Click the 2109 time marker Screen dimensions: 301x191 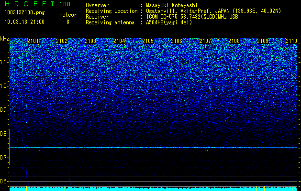click(263, 41)
